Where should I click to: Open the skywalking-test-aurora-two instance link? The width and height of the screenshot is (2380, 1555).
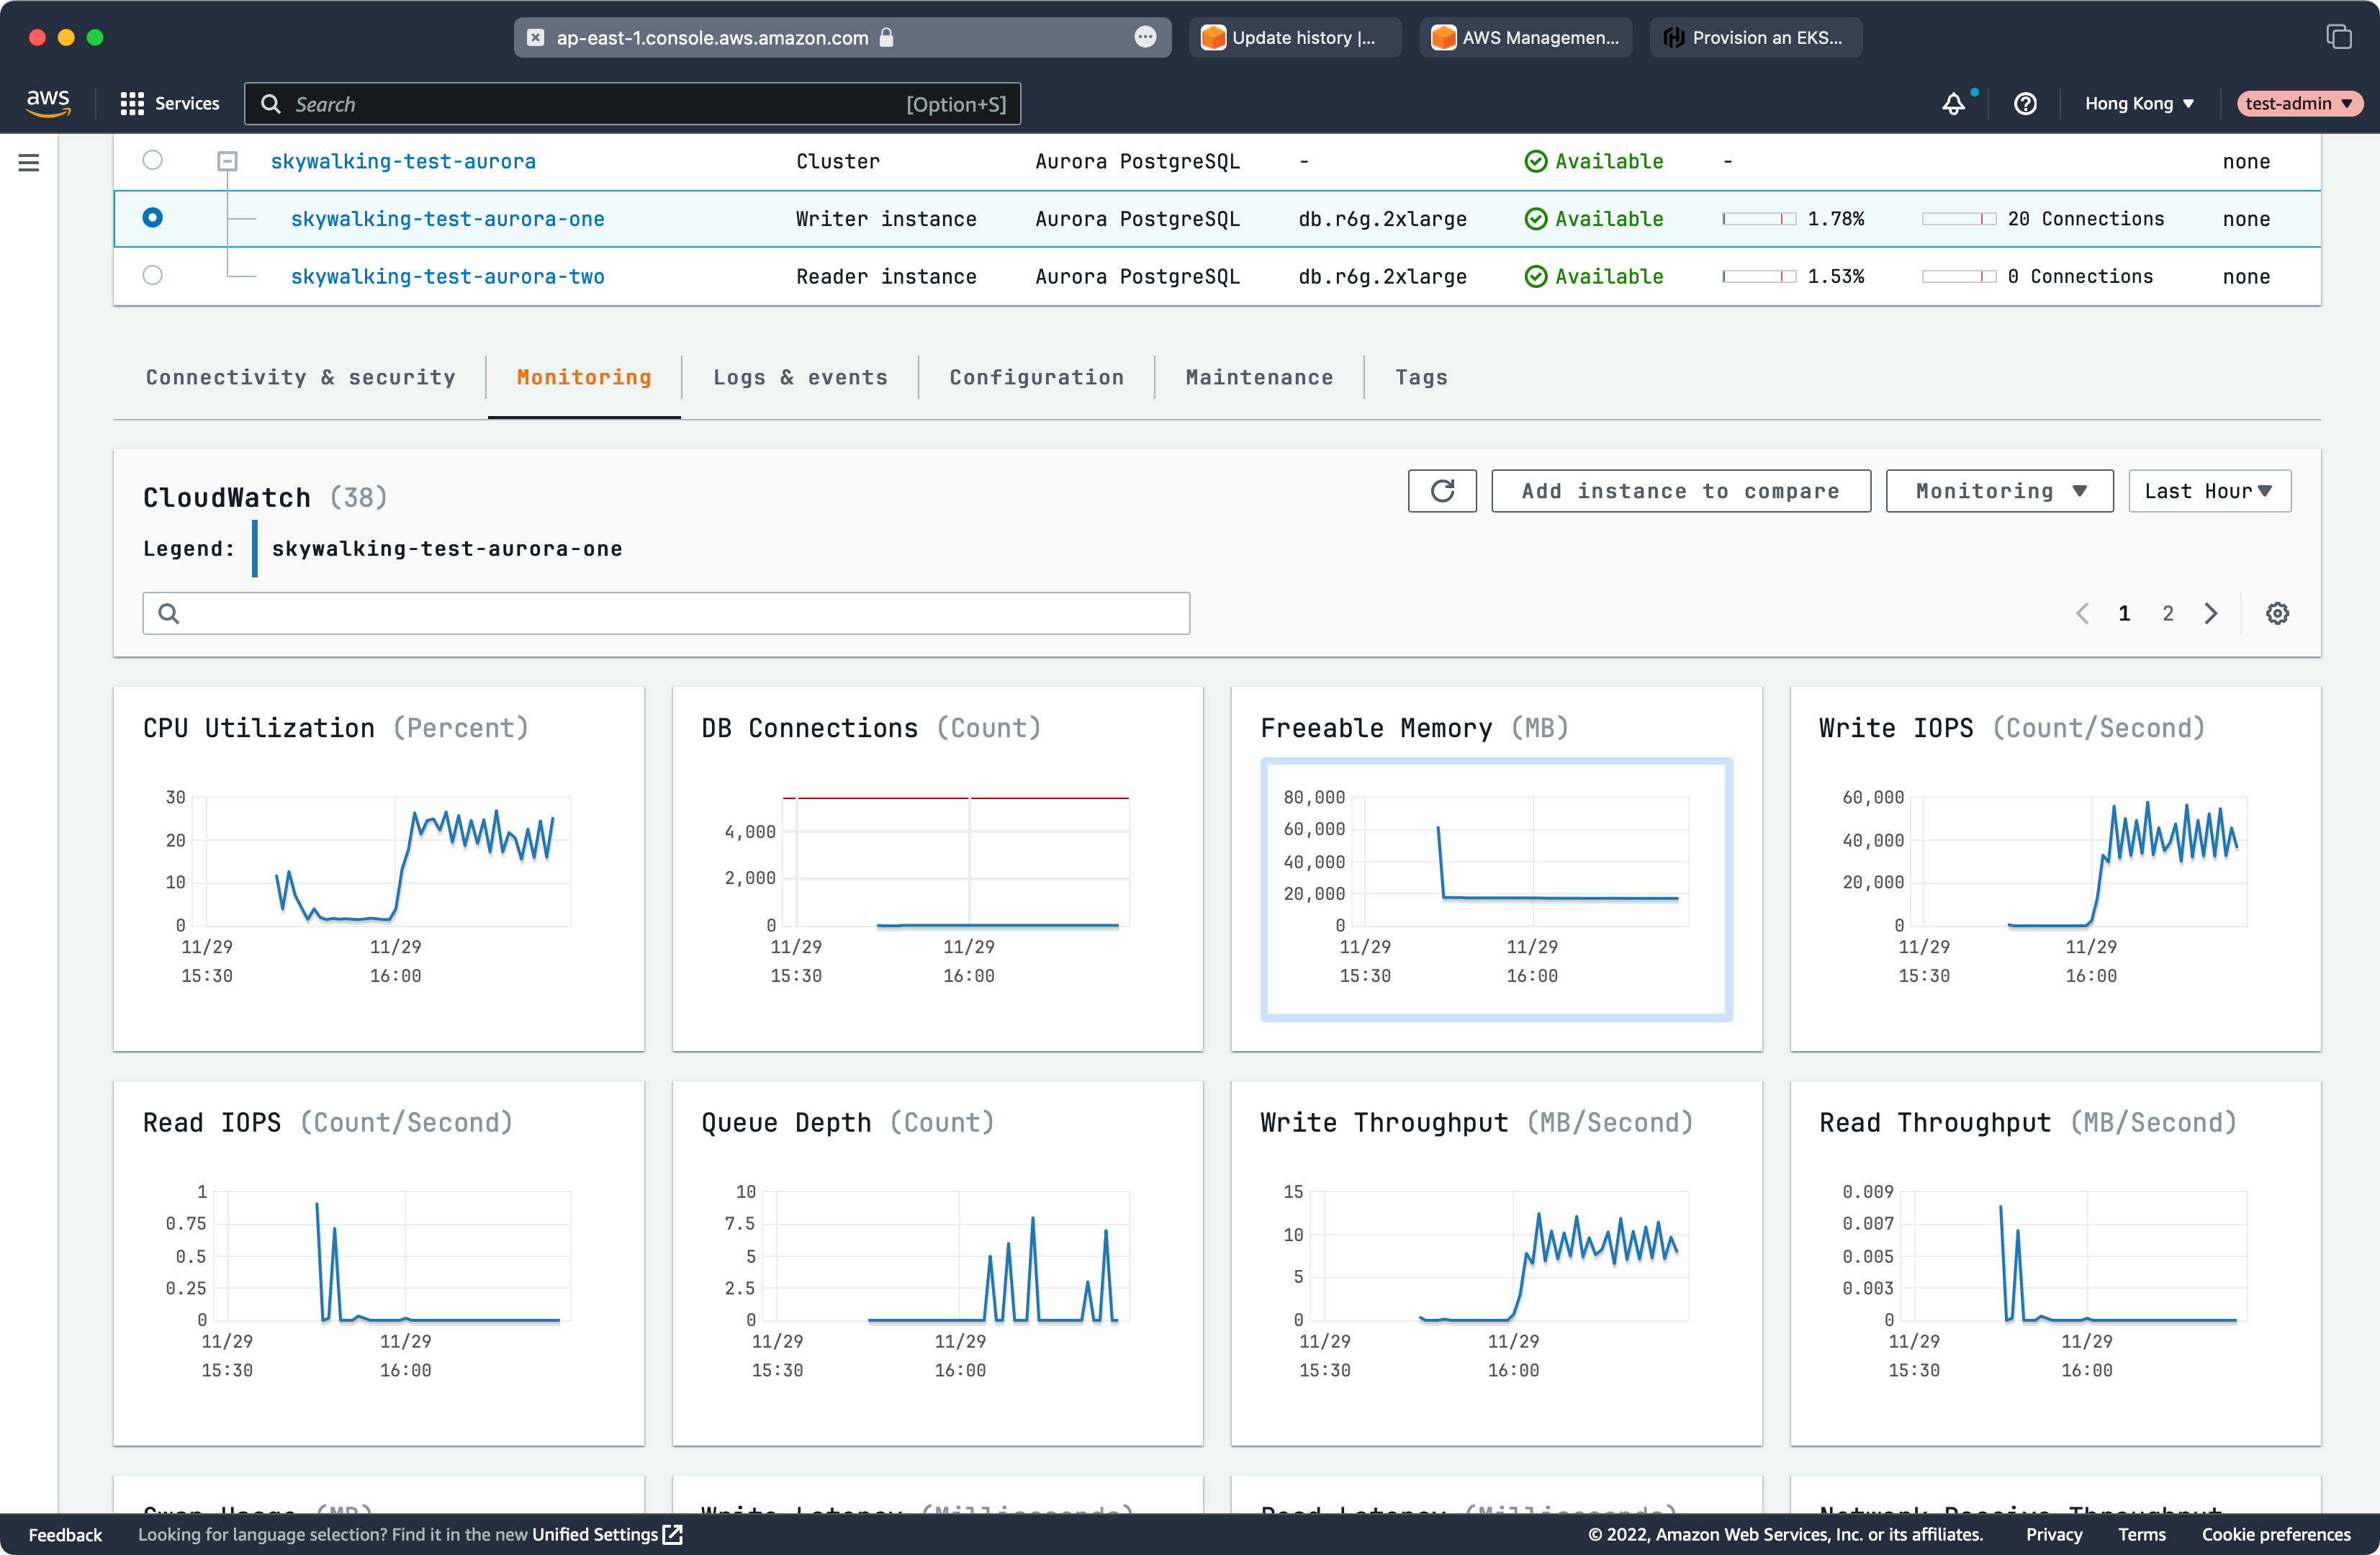pyautogui.click(x=447, y=276)
